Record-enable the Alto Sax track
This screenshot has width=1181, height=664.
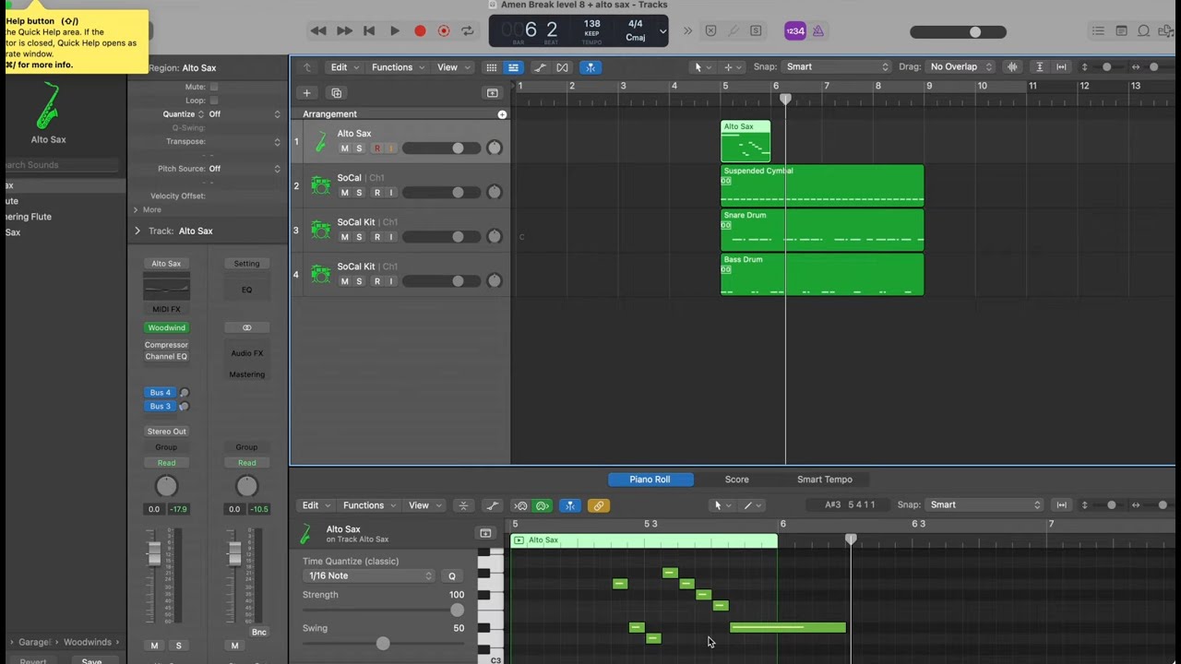[x=376, y=148]
